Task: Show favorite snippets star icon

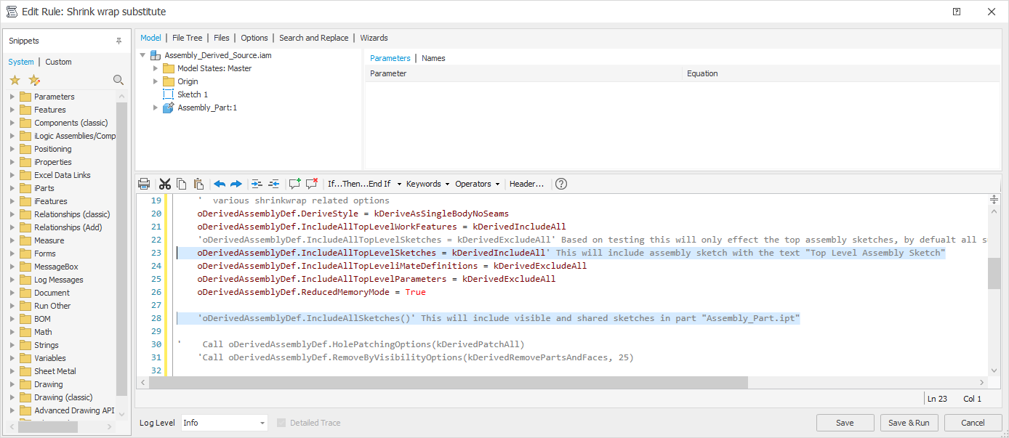Action: [x=15, y=80]
